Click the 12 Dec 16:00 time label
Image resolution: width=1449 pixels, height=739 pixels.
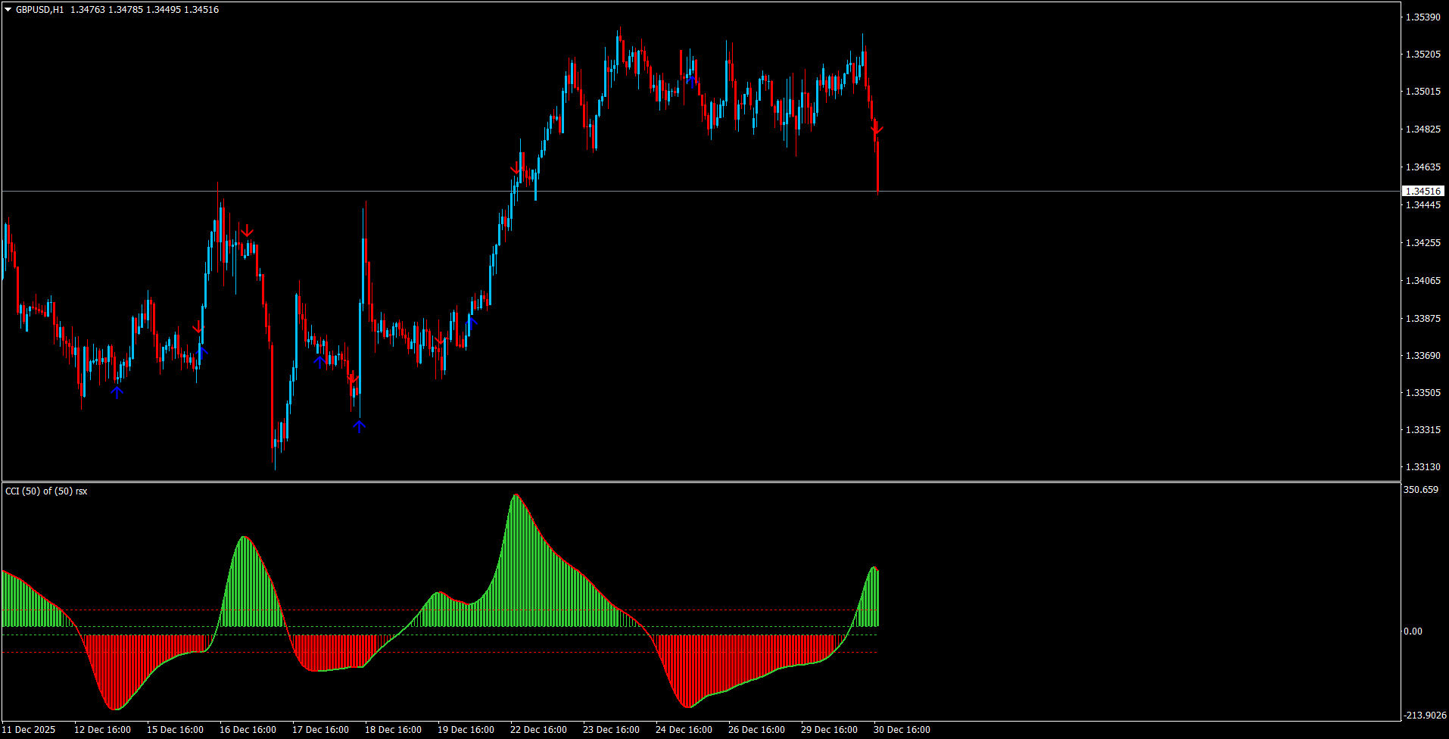102,730
